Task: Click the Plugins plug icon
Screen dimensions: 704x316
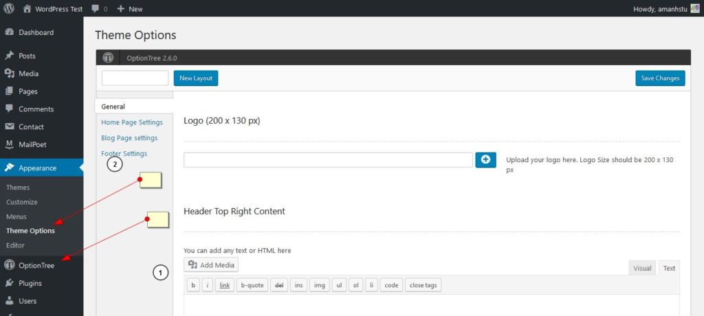Action: coord(10,283)
